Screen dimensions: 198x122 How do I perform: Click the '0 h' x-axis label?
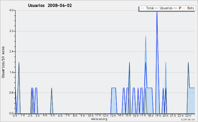click(15, 116)
